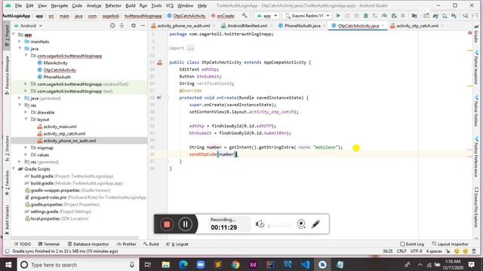The image size is (483, 271).
Task: Open the Build Variants side panel
Action: pyautogui.click(x=7, y=219)
